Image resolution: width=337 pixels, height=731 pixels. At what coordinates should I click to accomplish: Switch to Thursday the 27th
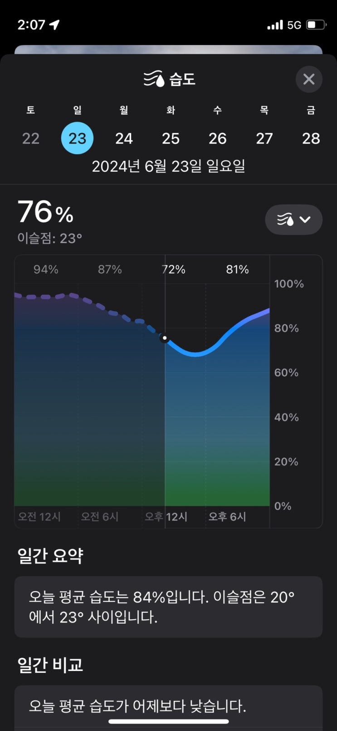[x=264, y=138]
